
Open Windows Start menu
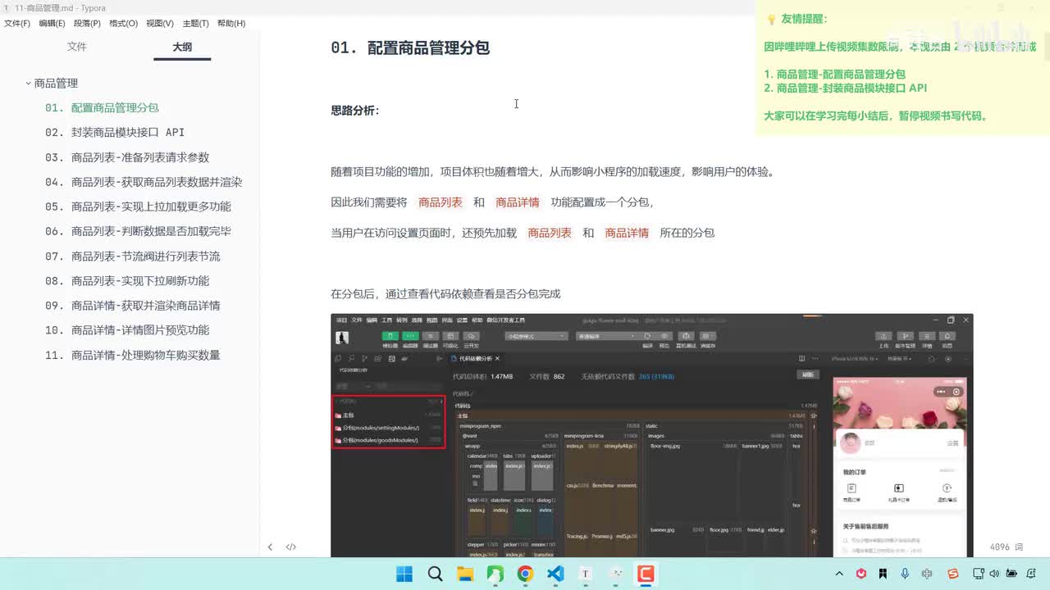404,574
